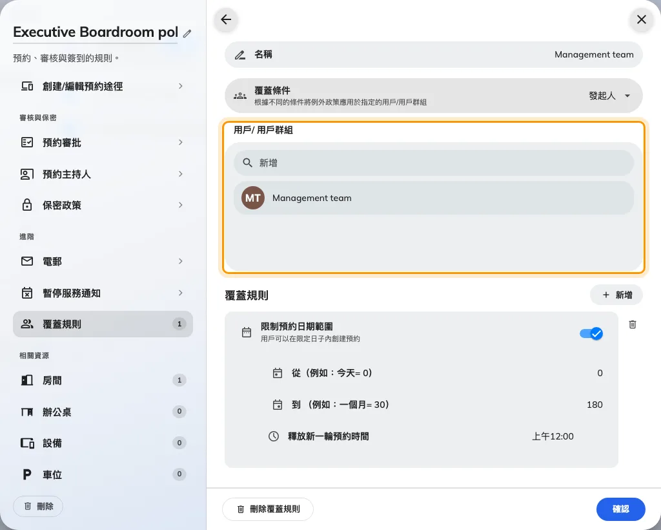Click 刪除覆蓋規則 button
The height and width of the screenshot is (530, 661).
[x=268, y=509]
